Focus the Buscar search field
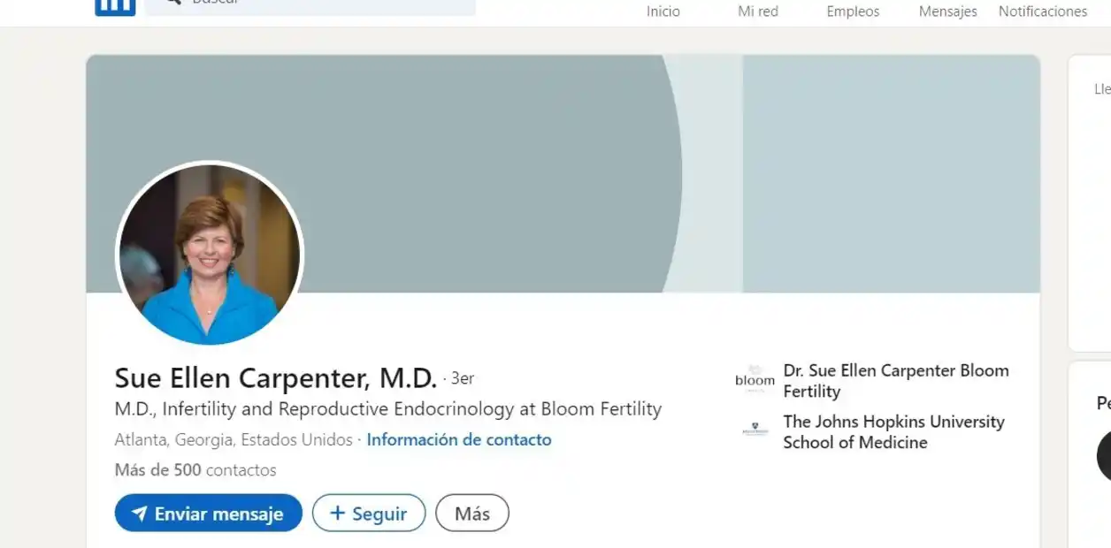This screenshot has height=548, width=1111. pos(318,5)
